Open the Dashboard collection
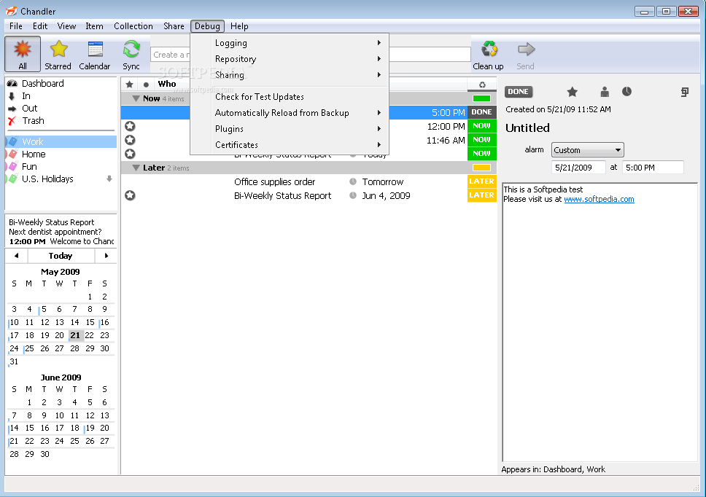 [43, 84]
